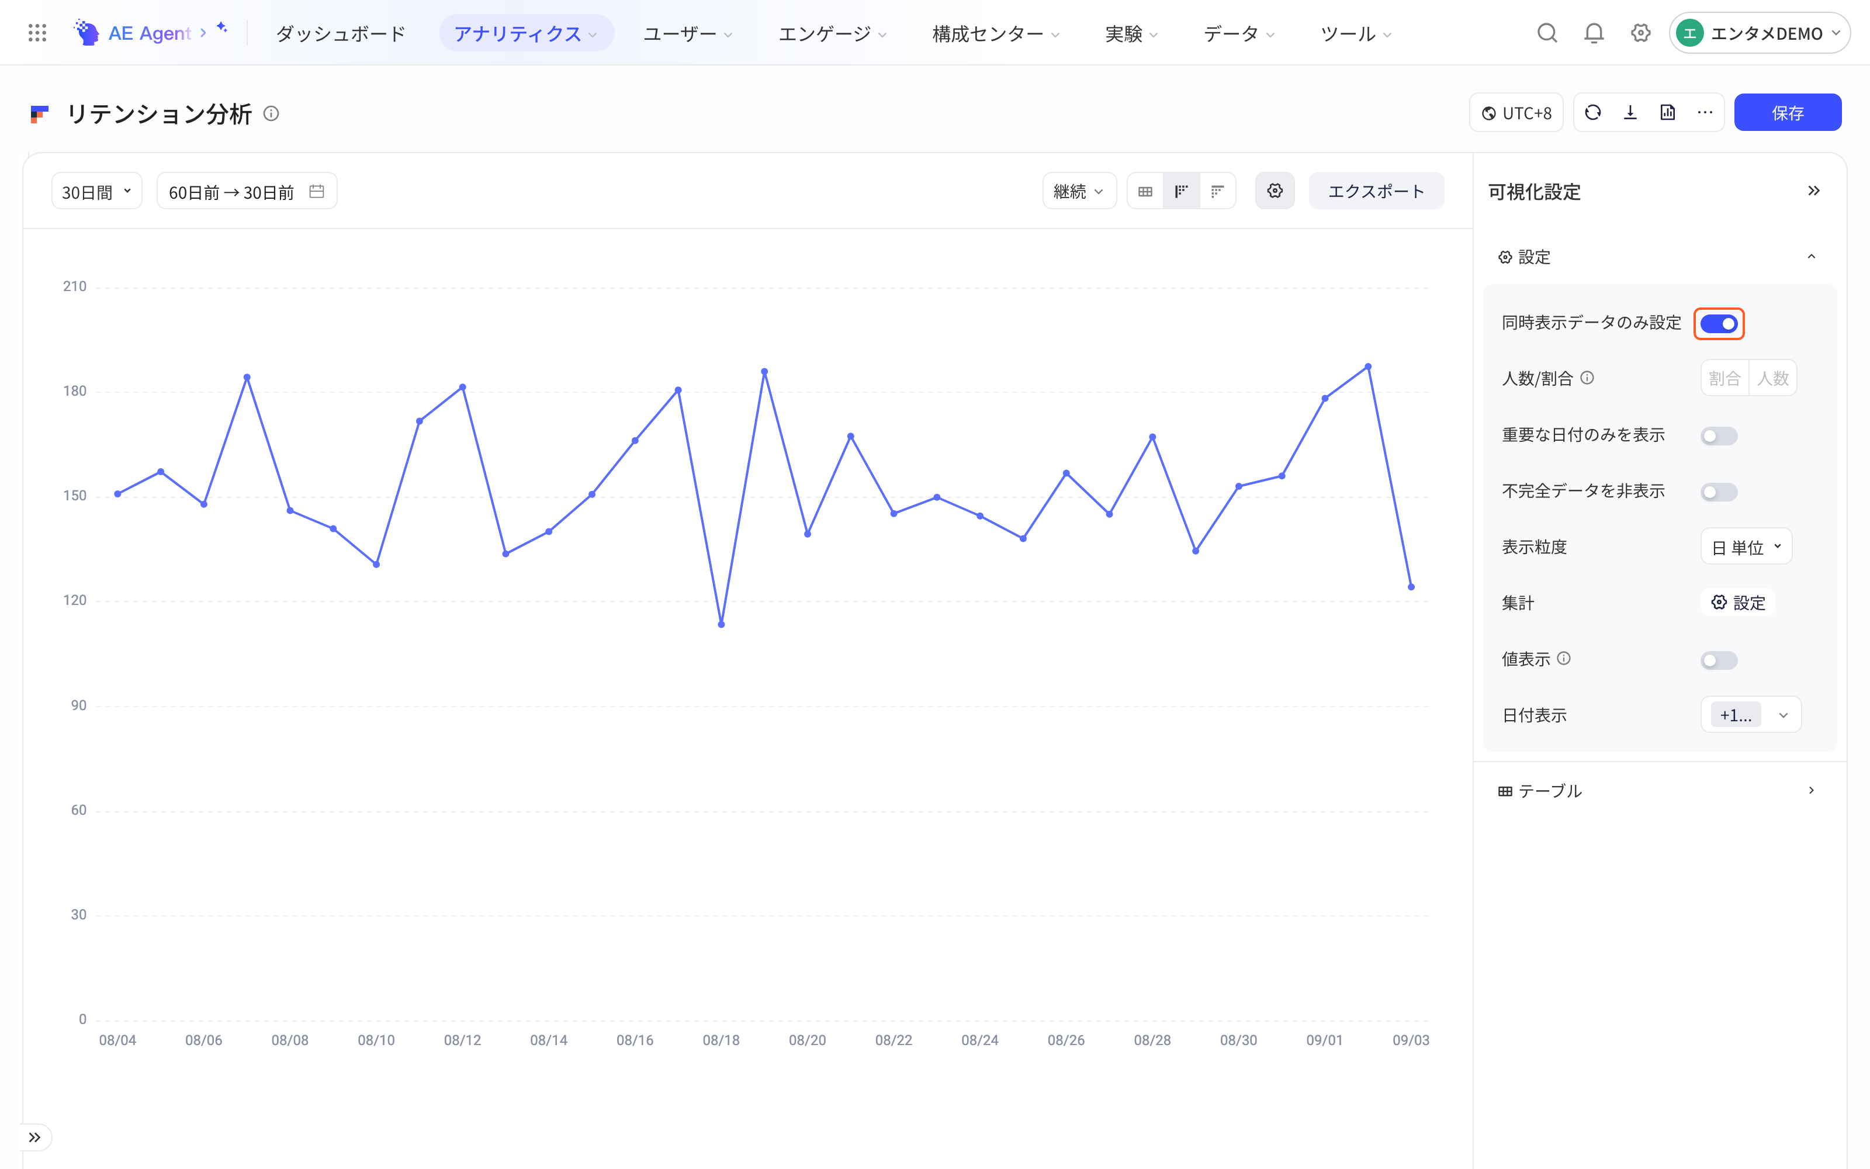This screenshot has height=1169, width=1870.
Task: Select the line chart view icon
Action: click(x=1182, y=191)
